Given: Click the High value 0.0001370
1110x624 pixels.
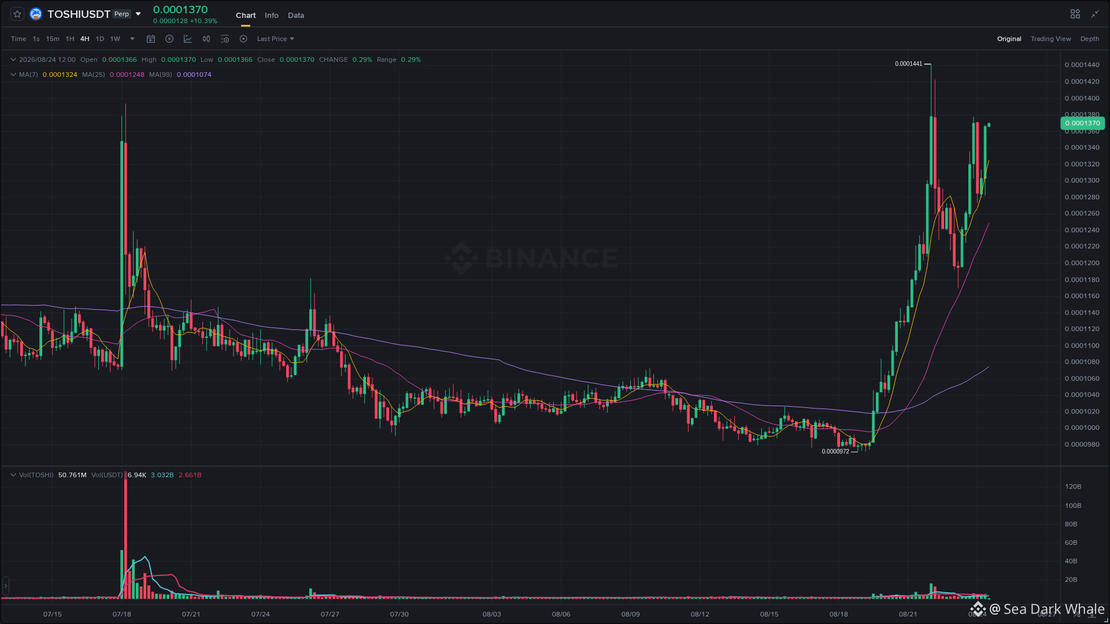Looking at the screenshot, I should click(179, 60).
